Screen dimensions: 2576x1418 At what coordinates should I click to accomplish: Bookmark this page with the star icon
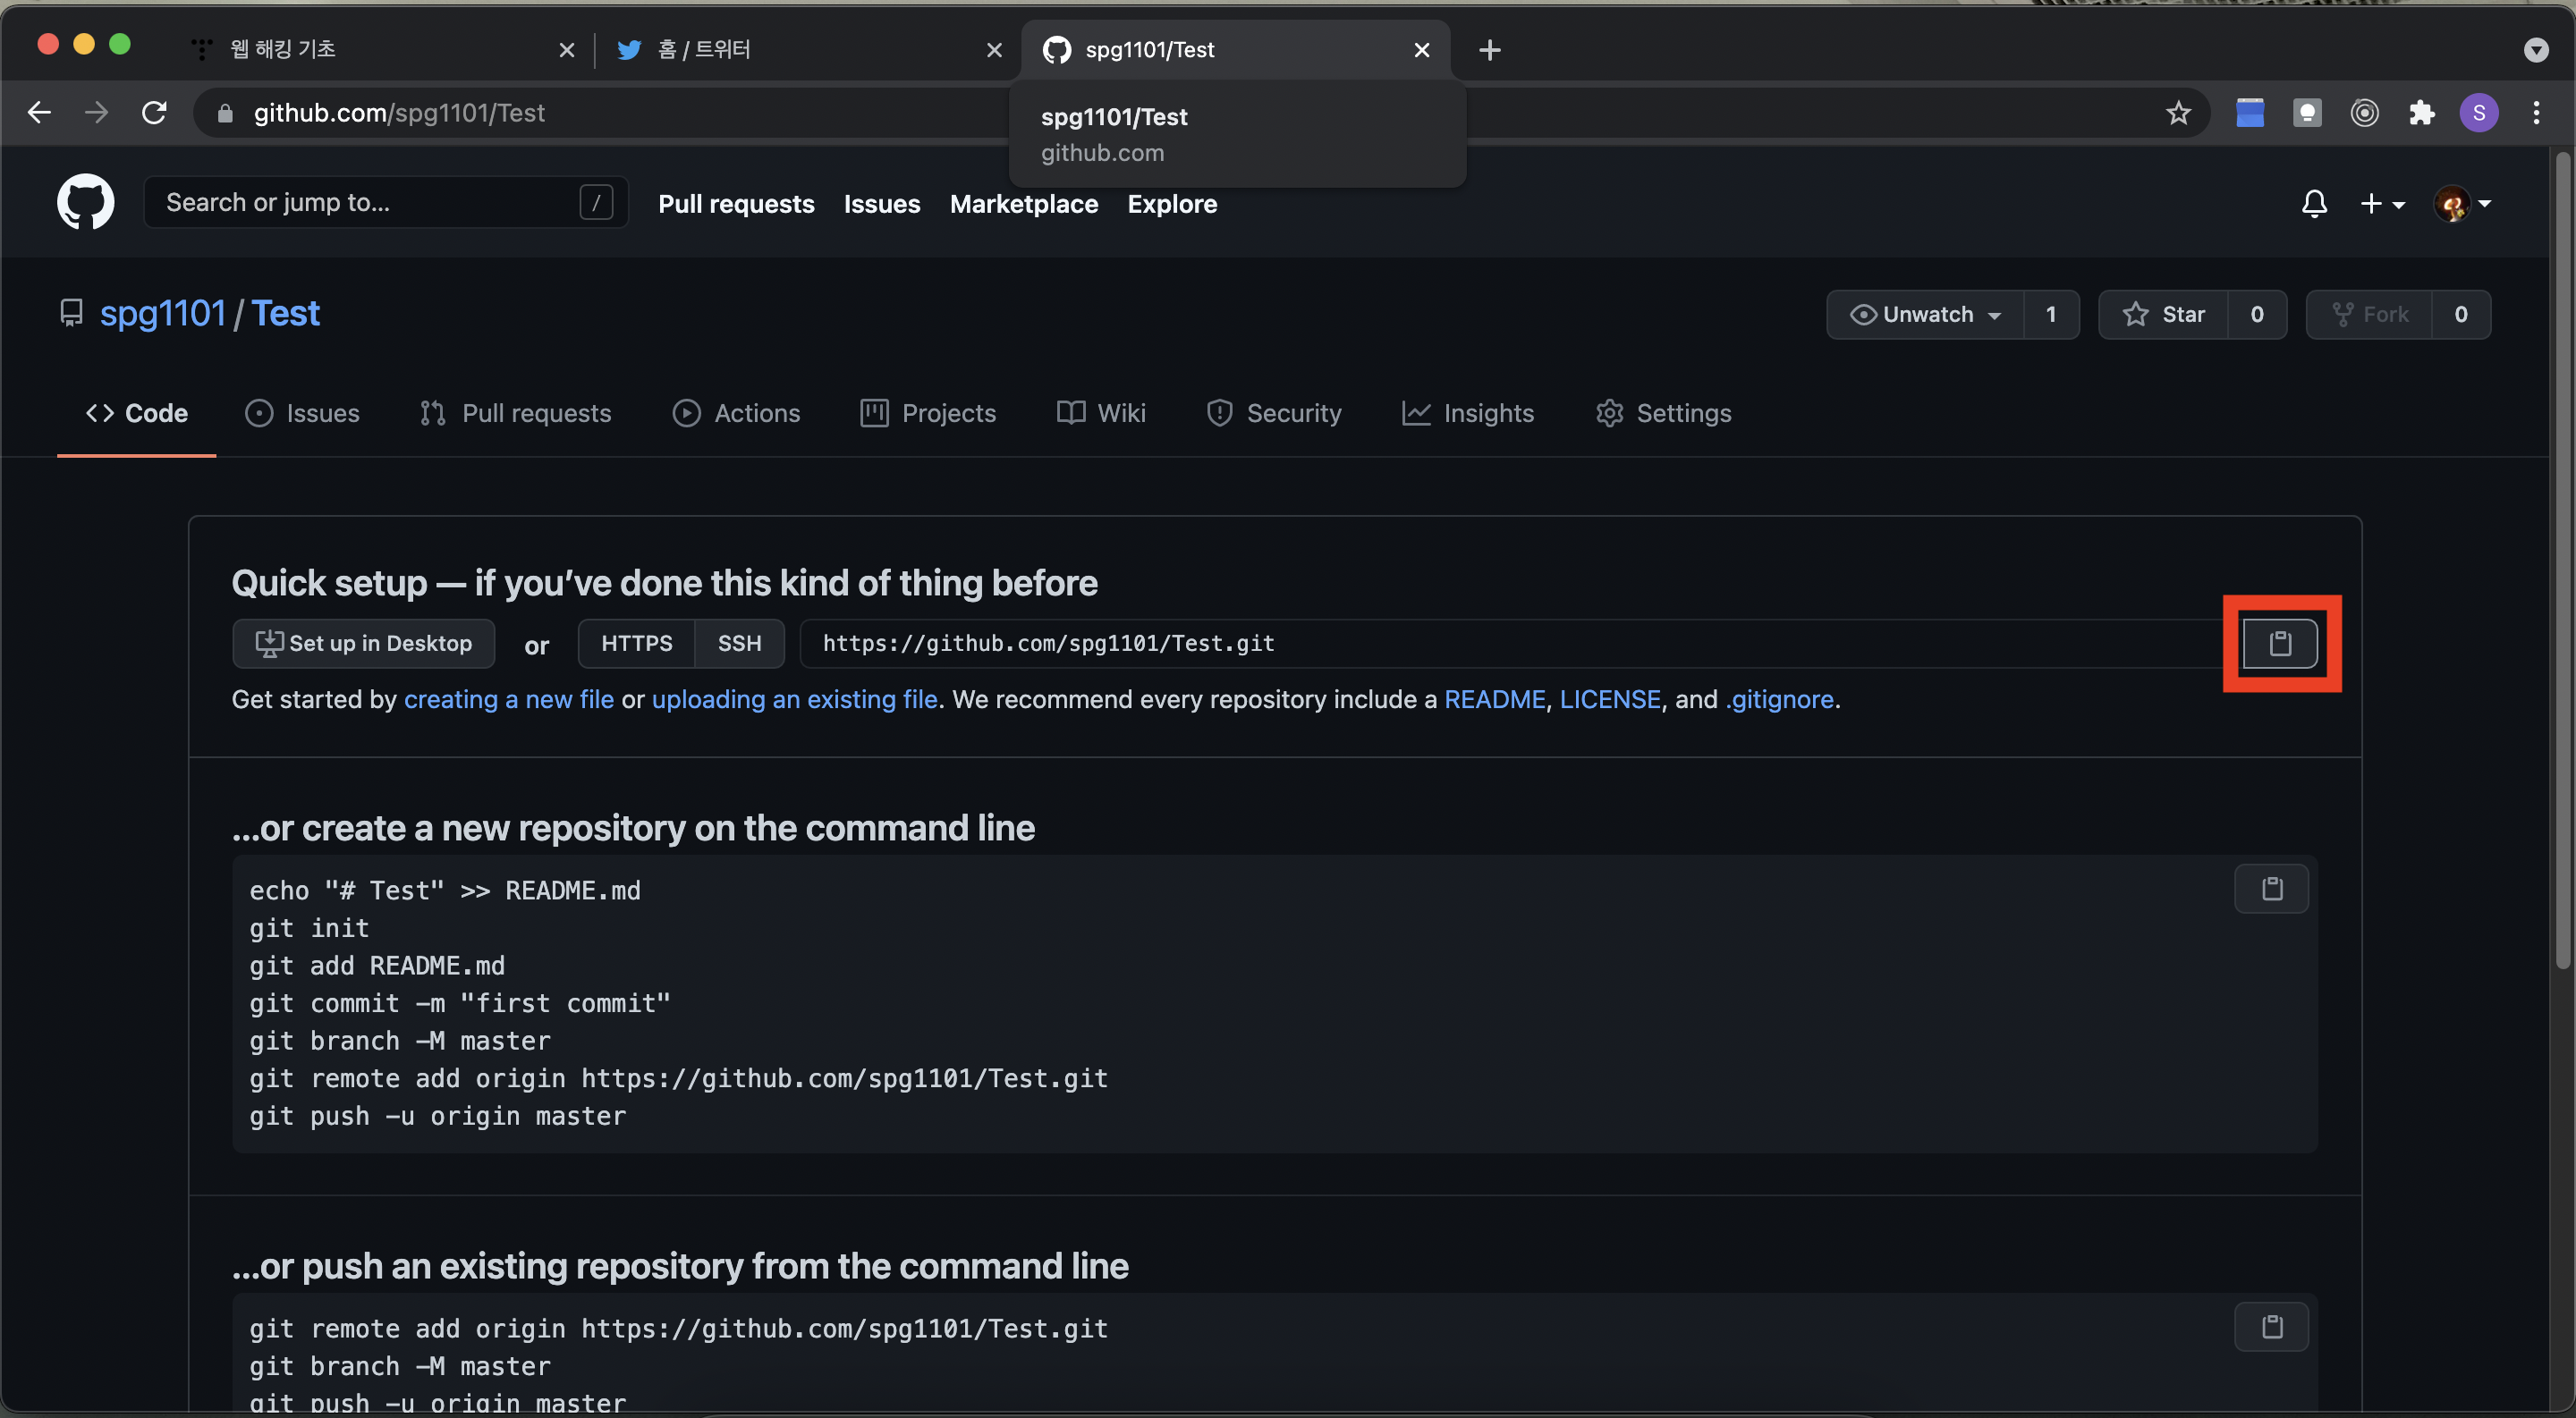click(x=2178, y=113)
